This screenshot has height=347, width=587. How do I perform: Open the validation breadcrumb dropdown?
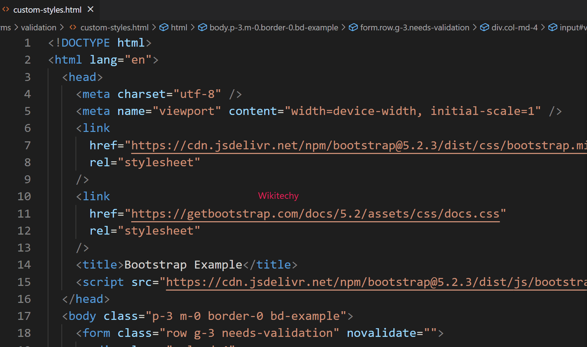[38, 27]
